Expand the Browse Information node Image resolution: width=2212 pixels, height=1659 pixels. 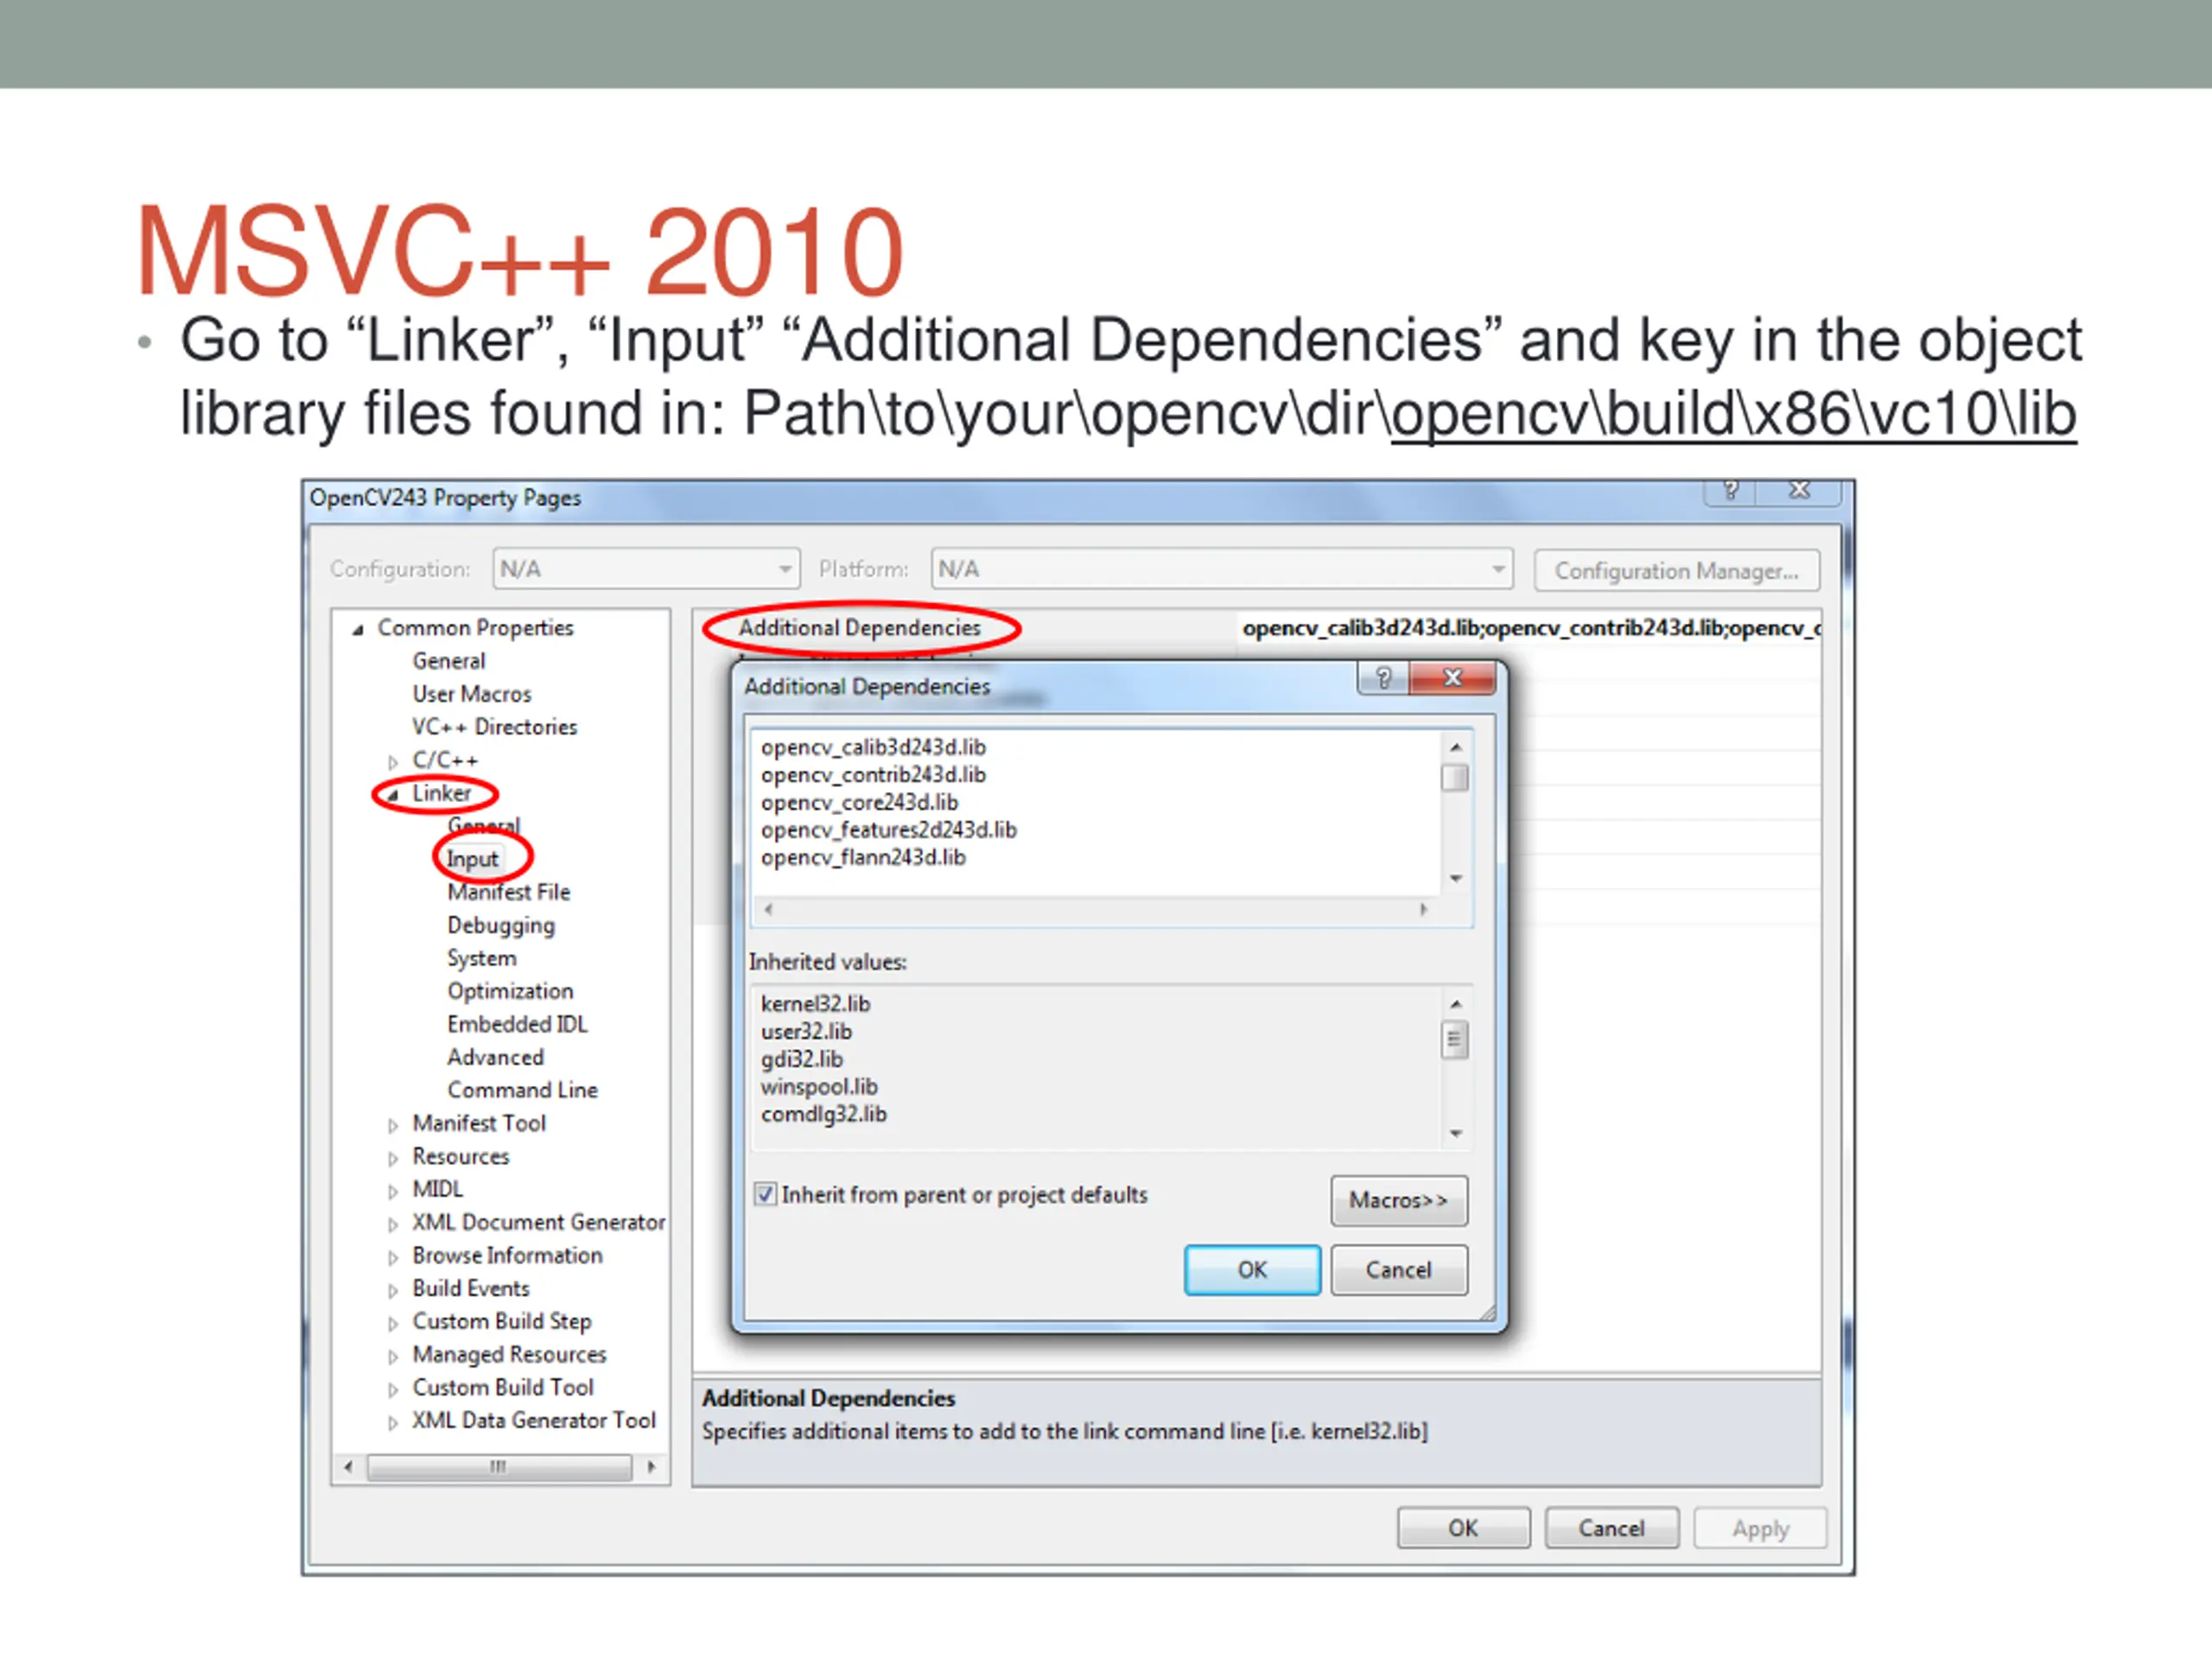tap(393, 1257)
